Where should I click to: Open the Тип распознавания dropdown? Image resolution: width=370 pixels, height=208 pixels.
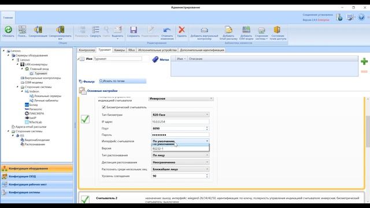click(x=180, y=155)
